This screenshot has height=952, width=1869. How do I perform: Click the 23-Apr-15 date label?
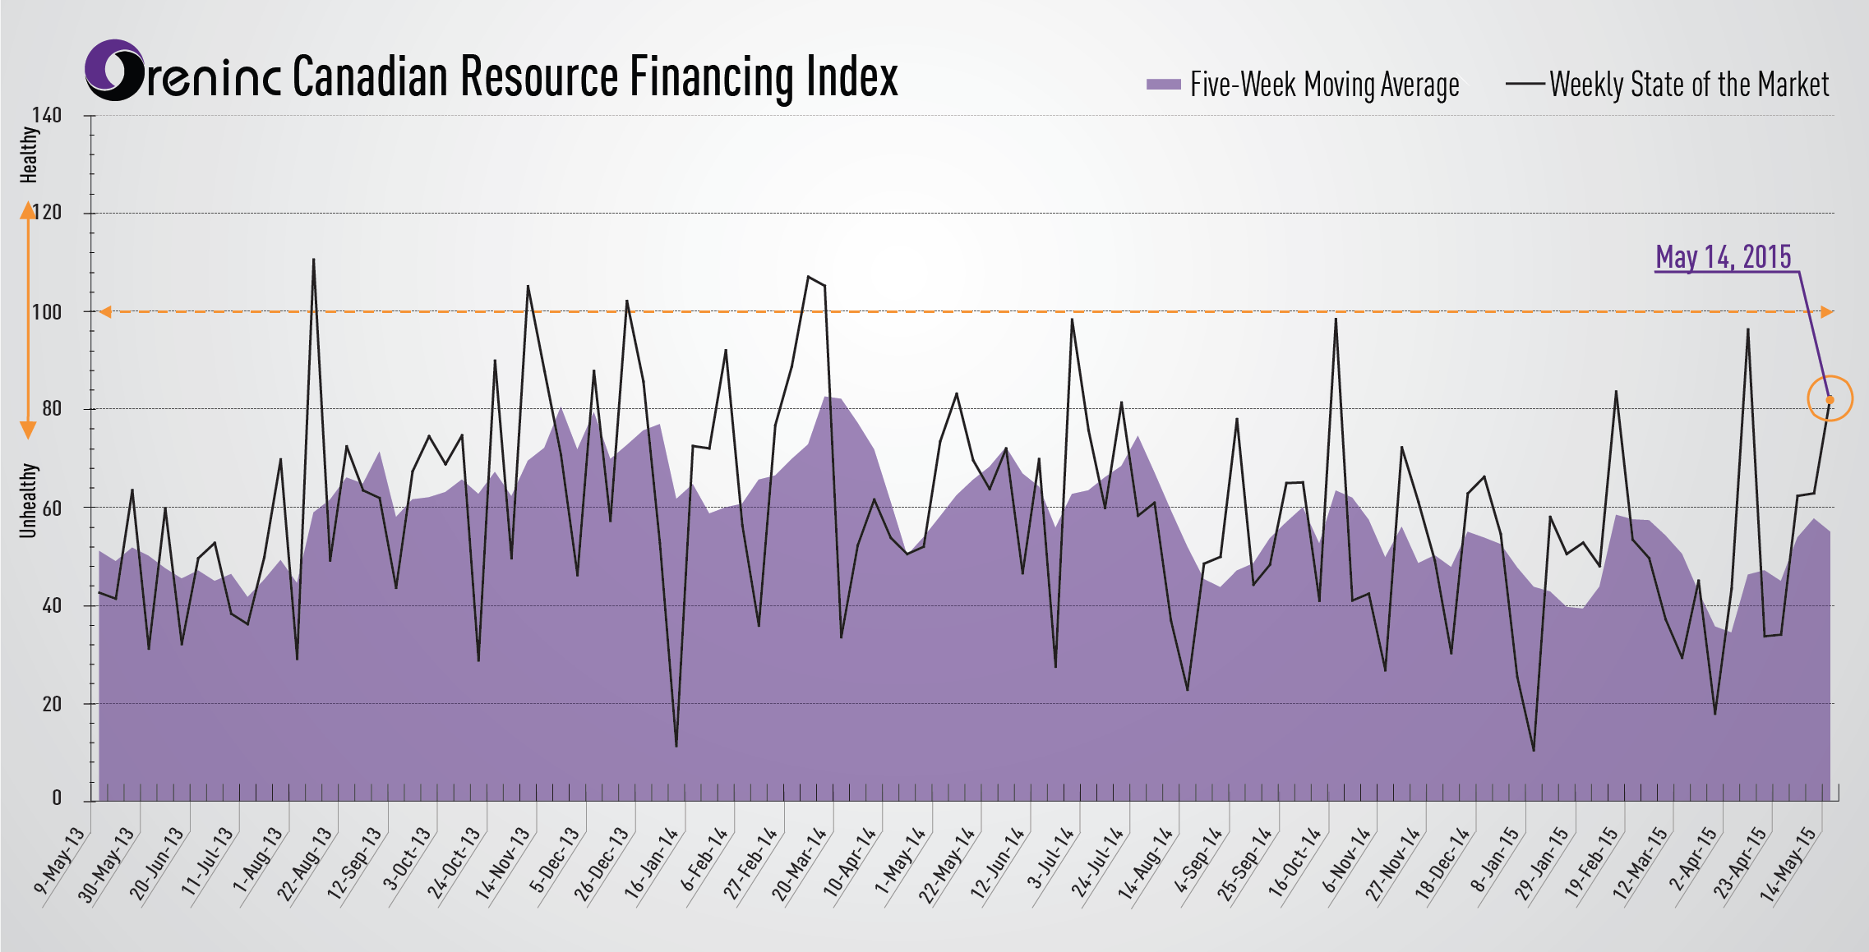click(x=1740, y=864)
